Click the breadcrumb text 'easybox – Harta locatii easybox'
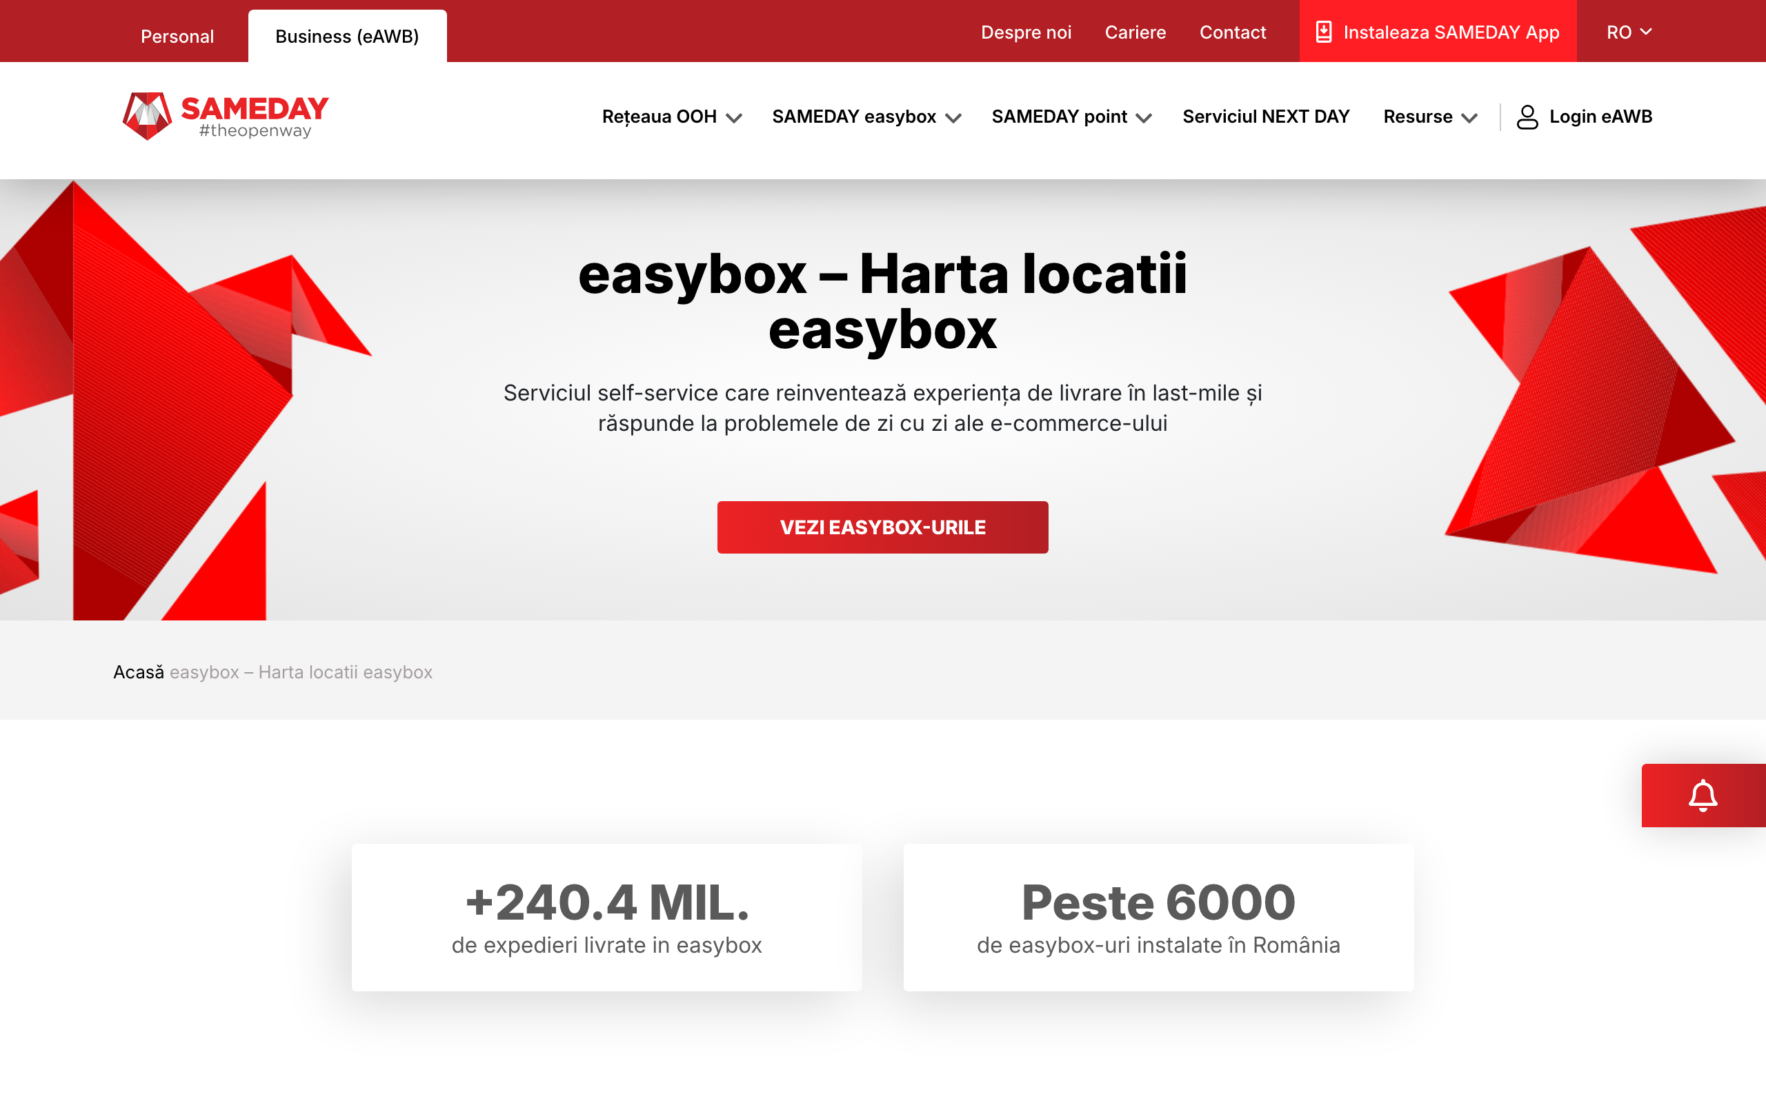 pyautogui.click(x=301, y=672)
